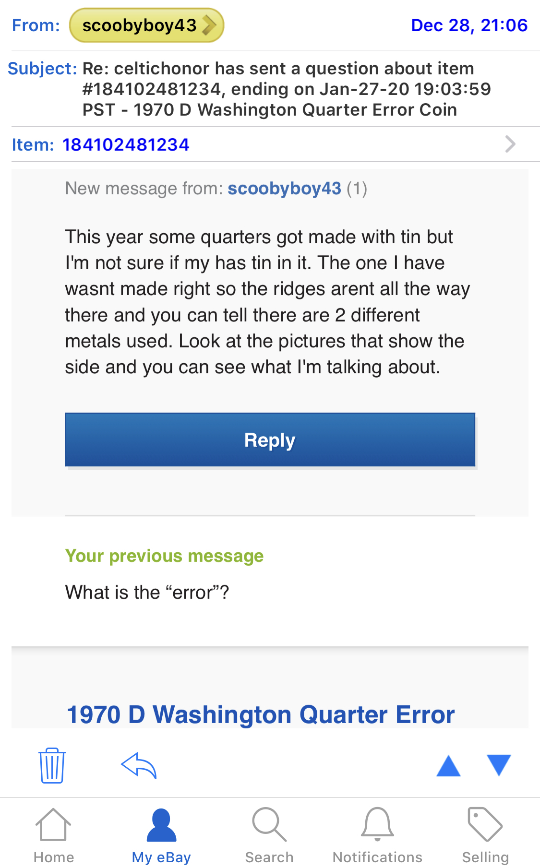
Task: Go to previous message with up arrow
Action: pos(448,765)
